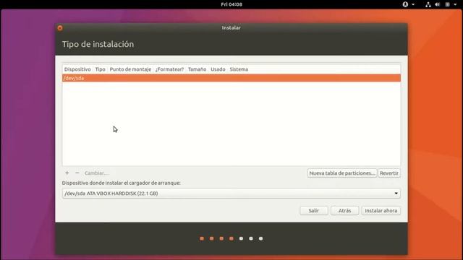Click the Tipo column header
Viewport: 463px width, 260px height.
click(x=100, y=69)
